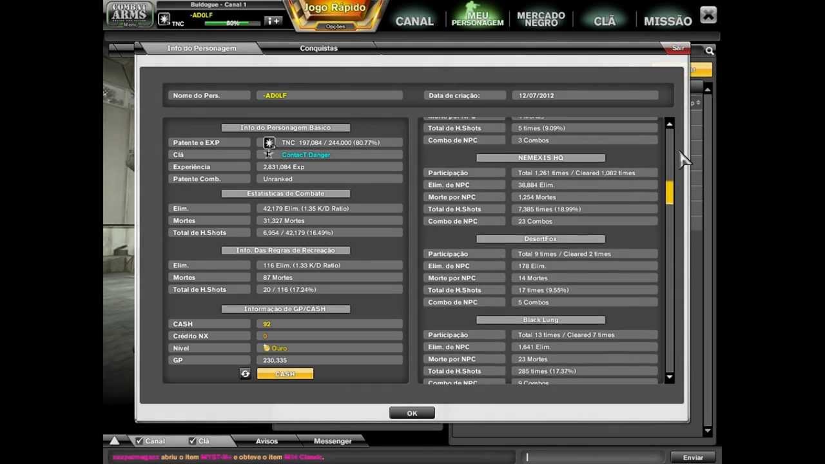825x464 pixels.
Task: Expand chat with the up triangle
Action: (114, 441)
